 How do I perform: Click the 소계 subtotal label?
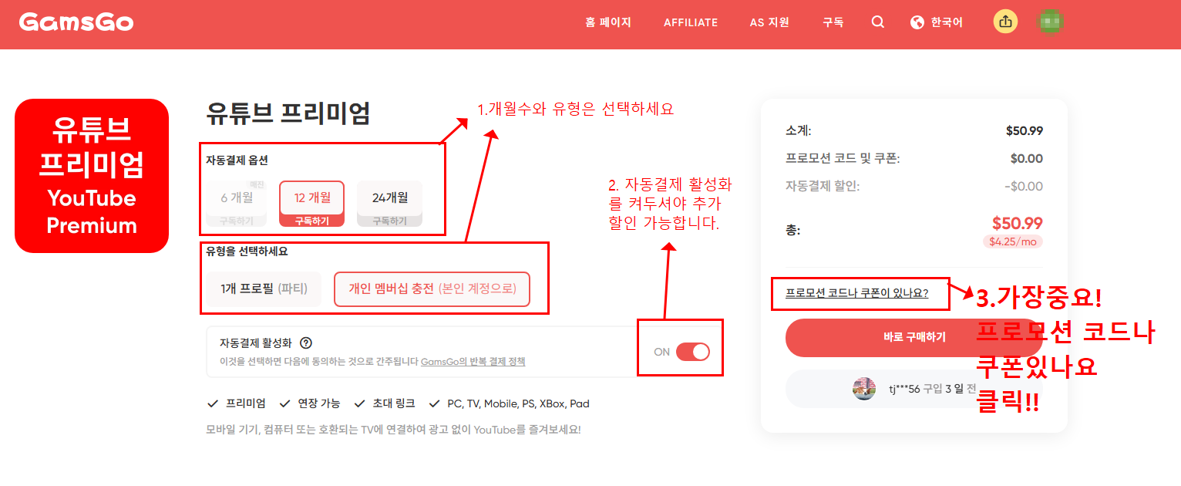798,130
